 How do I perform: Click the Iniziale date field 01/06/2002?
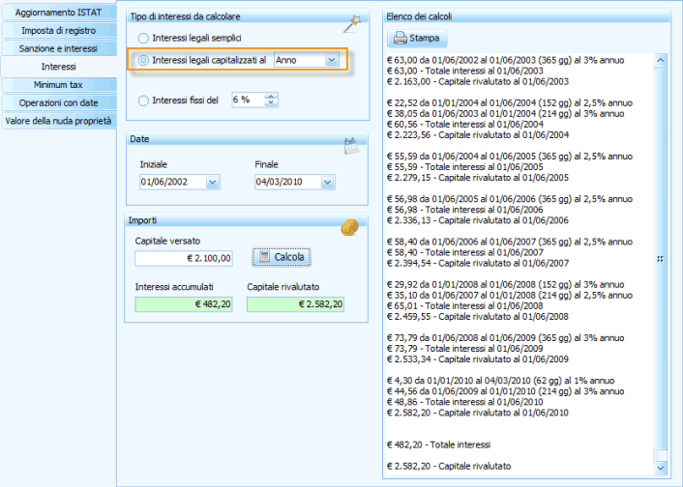[x=173, y=183]
